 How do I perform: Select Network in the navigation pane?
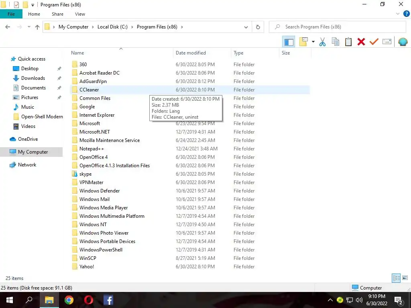pyautogui.click(x=27, y=165)
